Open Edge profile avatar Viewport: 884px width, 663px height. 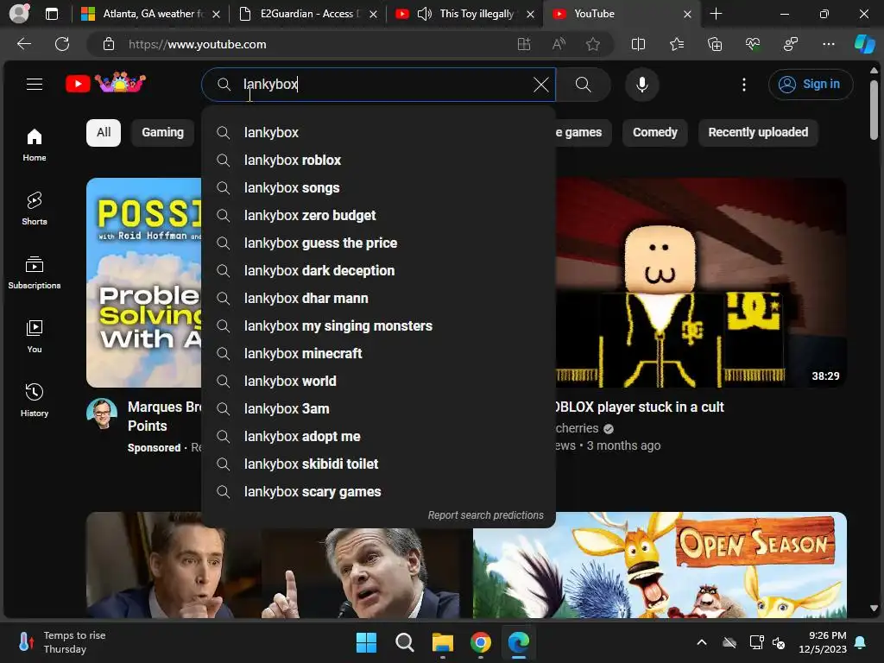(x=19, y=14)
